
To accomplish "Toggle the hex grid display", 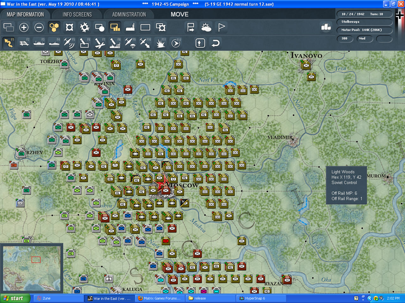I will click(54, 27).
